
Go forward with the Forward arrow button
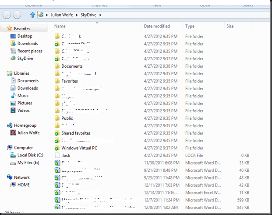[17, 15]
